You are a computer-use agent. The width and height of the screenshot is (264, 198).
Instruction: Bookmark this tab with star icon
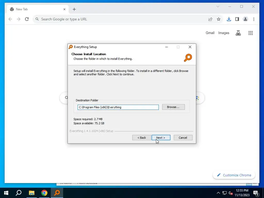[219, 19]
